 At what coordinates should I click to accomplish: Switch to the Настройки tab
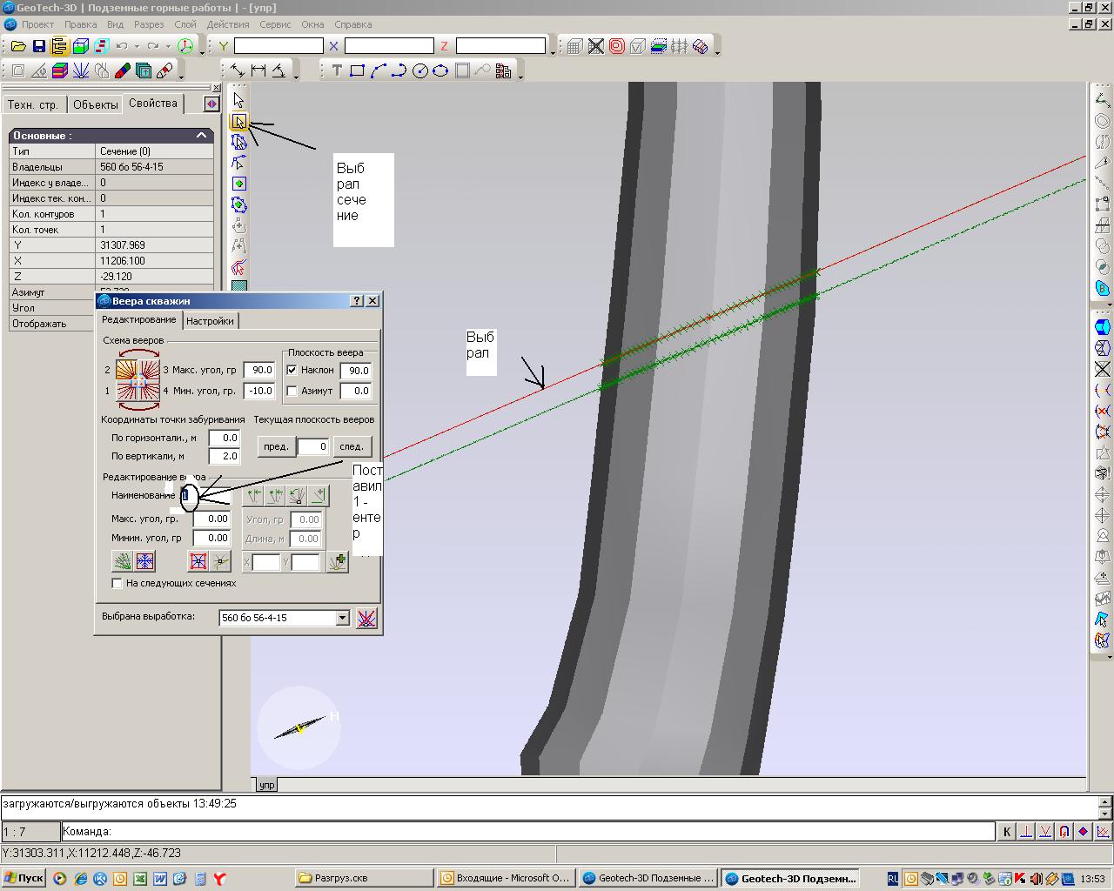pos(210,321)
